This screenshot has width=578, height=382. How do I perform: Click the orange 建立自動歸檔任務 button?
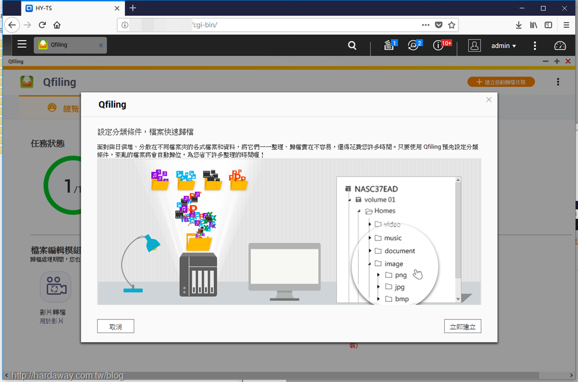501,82
